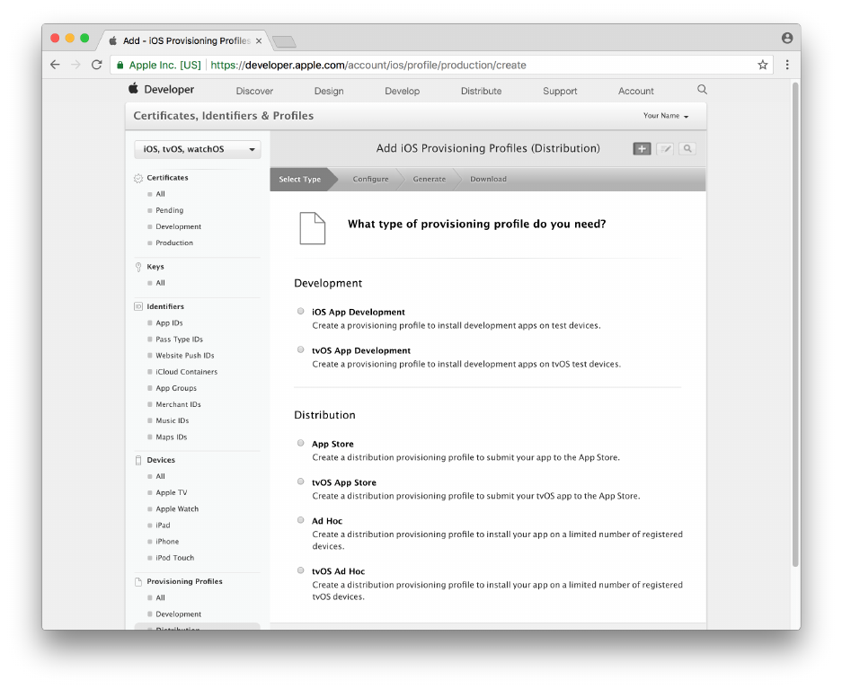Close the Add iOS Provisioning Profiles tab
Image resolution: width=842 pixels, height=689 pixels.
click(259, 40)
